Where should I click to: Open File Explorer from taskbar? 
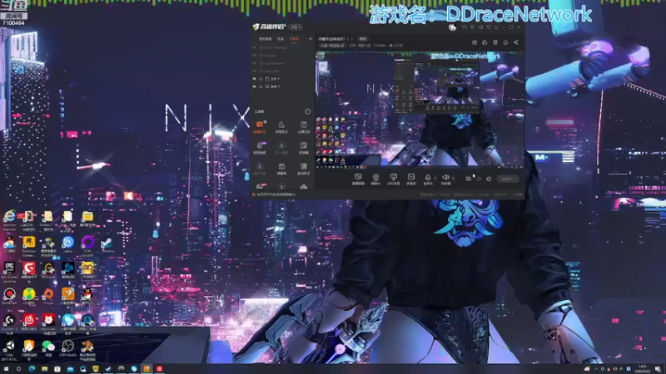click(x=44, y=369)
